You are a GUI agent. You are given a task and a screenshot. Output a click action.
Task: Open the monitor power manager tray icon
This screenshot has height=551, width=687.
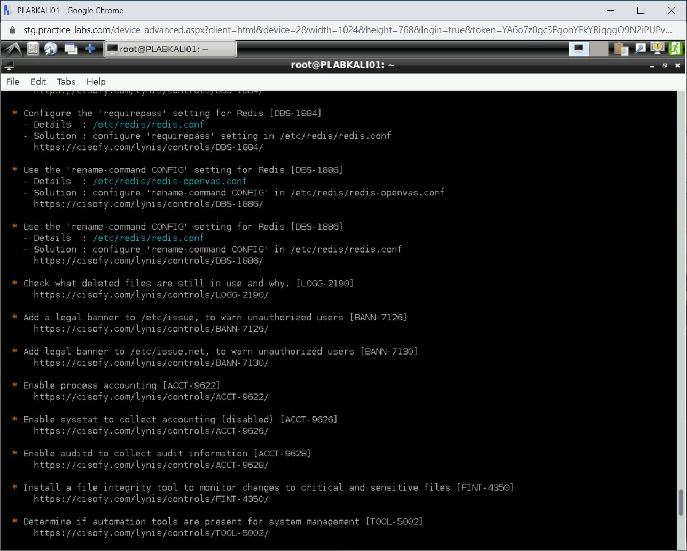(x=657, y=49)
